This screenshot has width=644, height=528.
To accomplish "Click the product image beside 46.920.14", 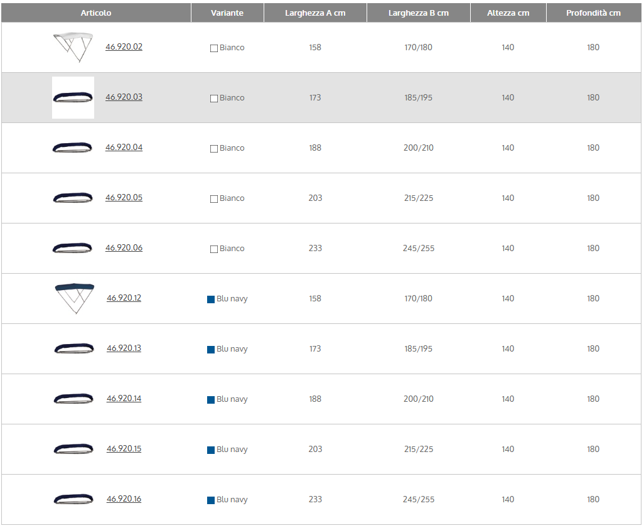I will 73,399.
